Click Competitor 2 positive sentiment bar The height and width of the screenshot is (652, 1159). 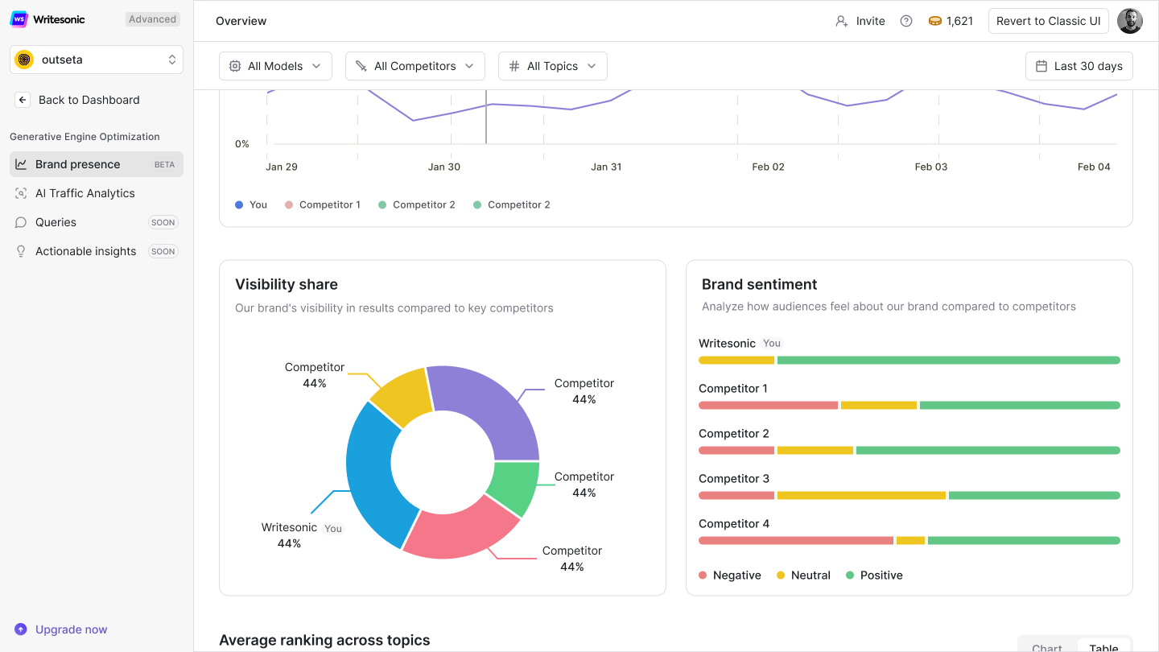[988, 451]
